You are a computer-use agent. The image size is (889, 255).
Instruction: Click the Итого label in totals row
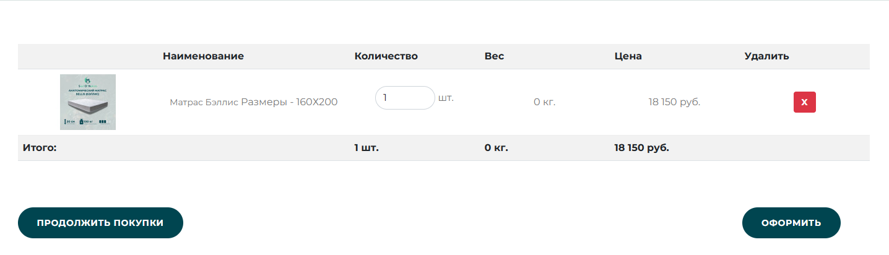40,148
